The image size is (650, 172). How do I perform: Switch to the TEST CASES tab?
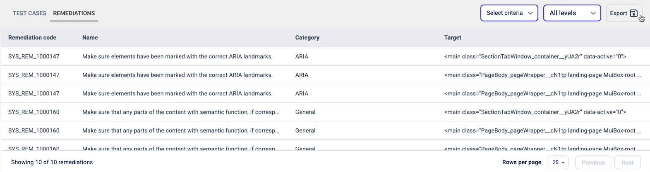[x=29, y=13]
